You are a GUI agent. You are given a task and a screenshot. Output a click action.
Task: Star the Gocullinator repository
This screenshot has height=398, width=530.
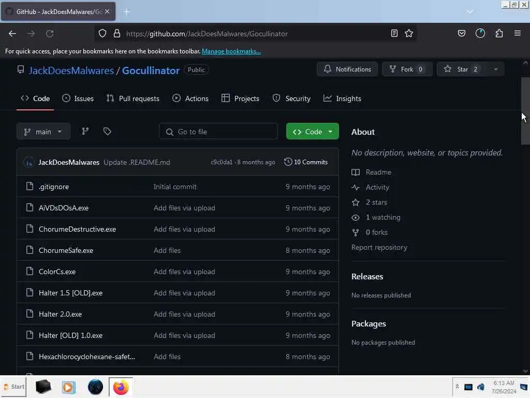tap(462, 69)
